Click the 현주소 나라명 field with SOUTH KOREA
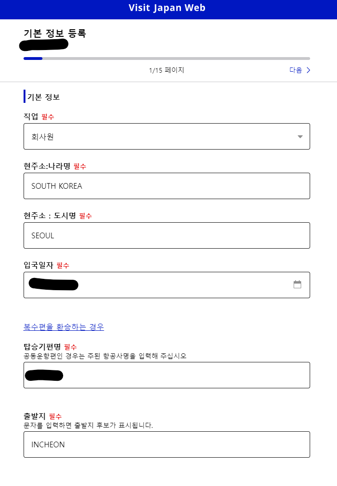The height and width of the screenshot is (486, 337). coord(166,186)
